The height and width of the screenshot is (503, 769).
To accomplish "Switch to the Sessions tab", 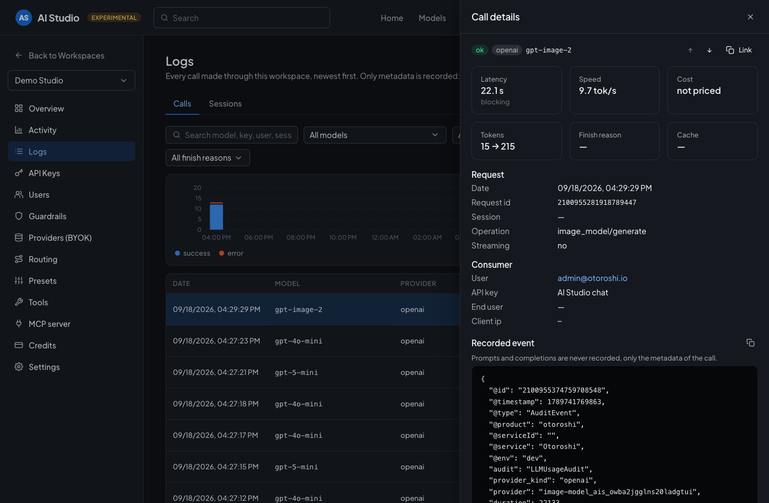I will point(225,104).
